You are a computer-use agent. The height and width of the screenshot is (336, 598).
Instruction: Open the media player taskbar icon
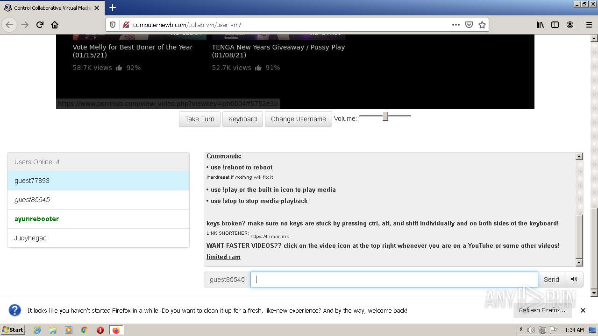(x=69, y=330)
